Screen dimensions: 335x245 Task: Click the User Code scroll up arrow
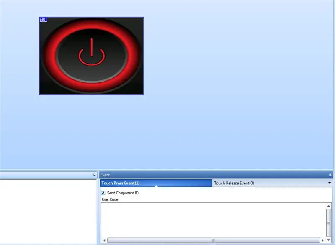pos(329,206)
